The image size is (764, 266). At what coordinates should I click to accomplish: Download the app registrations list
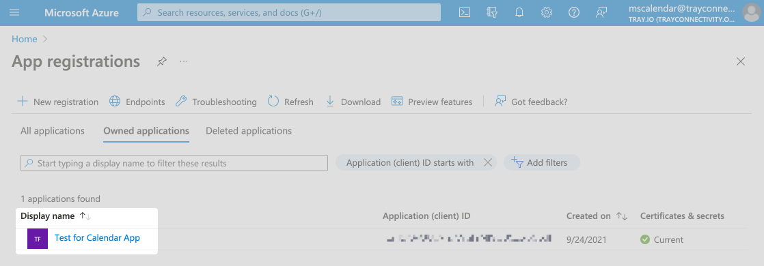353,102
